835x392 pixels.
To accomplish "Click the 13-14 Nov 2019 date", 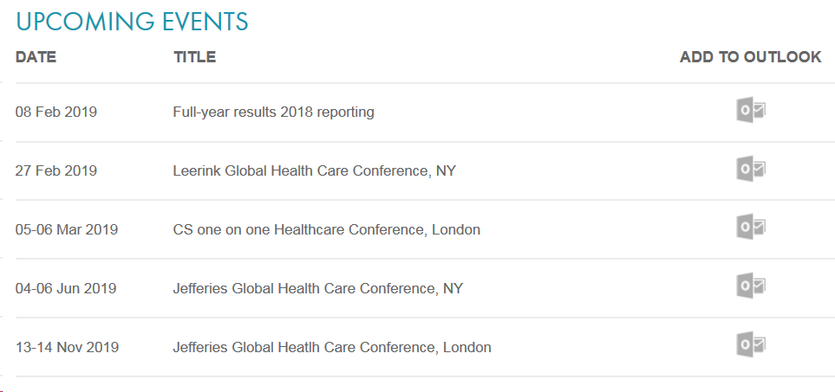I will point(67,348).
